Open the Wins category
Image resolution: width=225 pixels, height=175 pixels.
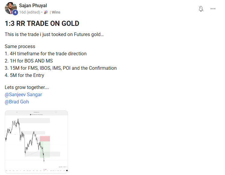tap(56, 12)
